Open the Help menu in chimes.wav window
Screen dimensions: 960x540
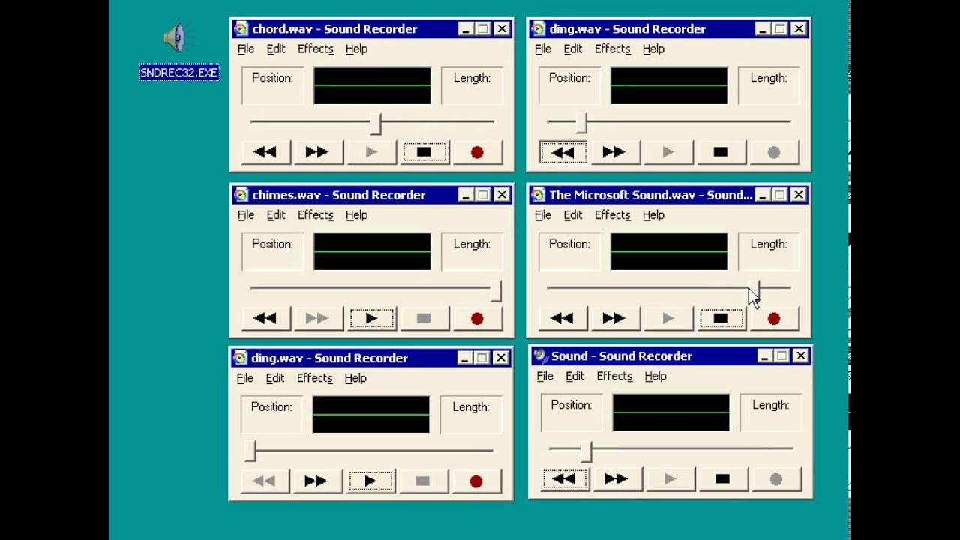tap(356, 214)
